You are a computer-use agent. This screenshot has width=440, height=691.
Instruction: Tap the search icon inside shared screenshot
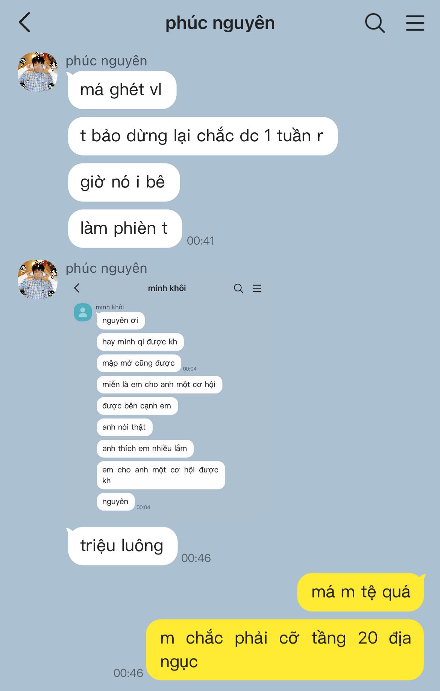point(238,288)
